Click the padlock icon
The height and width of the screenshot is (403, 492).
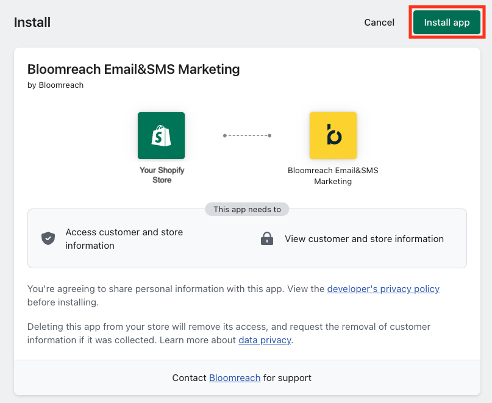coord(267,238)
